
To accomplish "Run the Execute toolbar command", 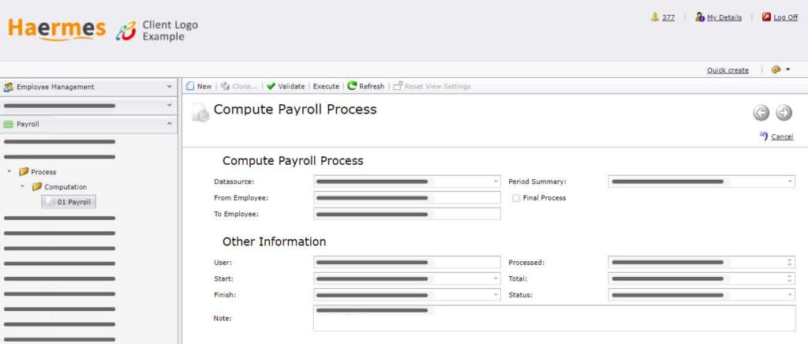I will pyautogui.click(x=326, y=87).
